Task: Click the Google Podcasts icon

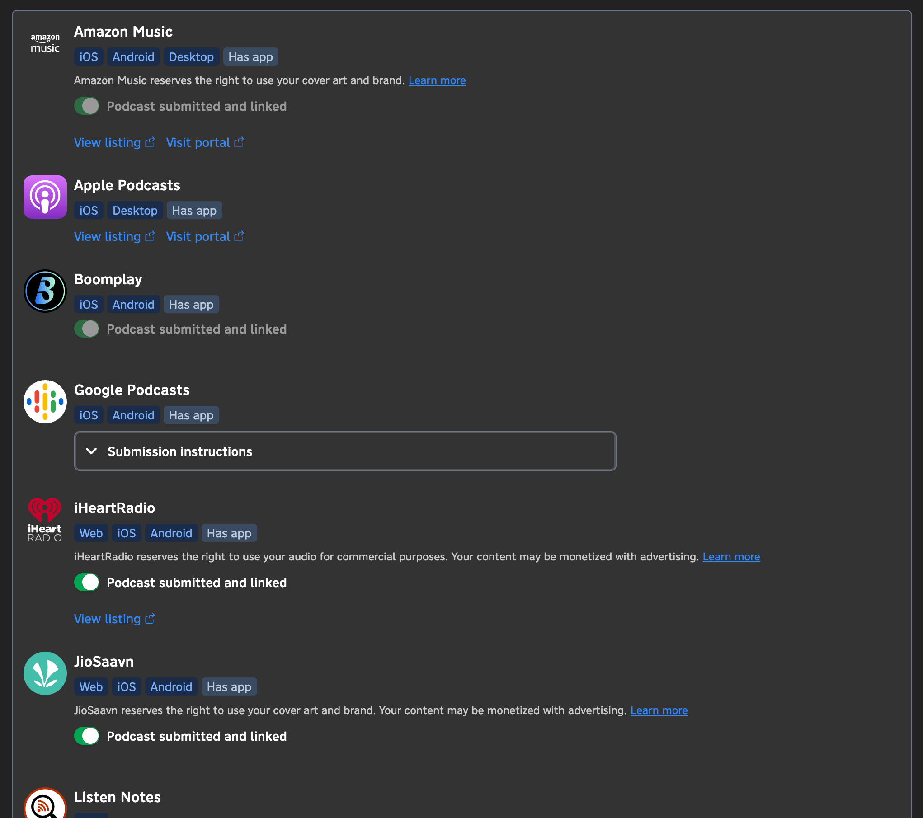Action: (x=44, y=401)
